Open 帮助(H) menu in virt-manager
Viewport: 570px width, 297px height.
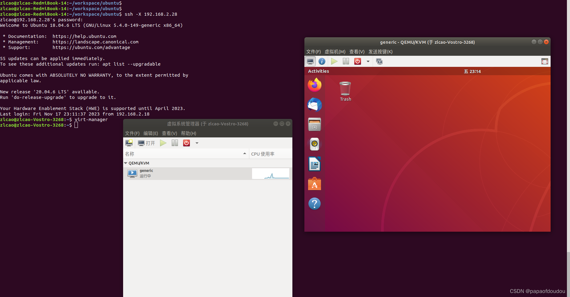(x=189, y=133)
